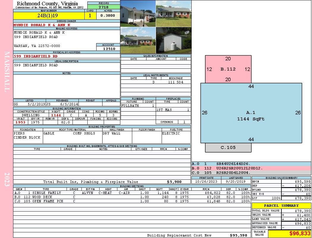This screenshot has width=312, height=238.
Task: Click the legal instrument D 111 504 row
Action: pos(156,82)
